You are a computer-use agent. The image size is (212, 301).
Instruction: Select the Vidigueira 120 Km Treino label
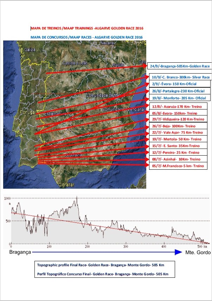click(x=178, y=119)
